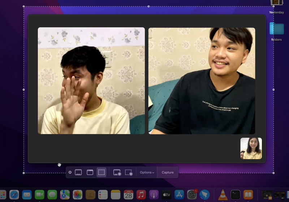Image resolution: width=289 pixels, height=202 pixels.
Task: Select Record Entire Screen mode
Action: 117,172
